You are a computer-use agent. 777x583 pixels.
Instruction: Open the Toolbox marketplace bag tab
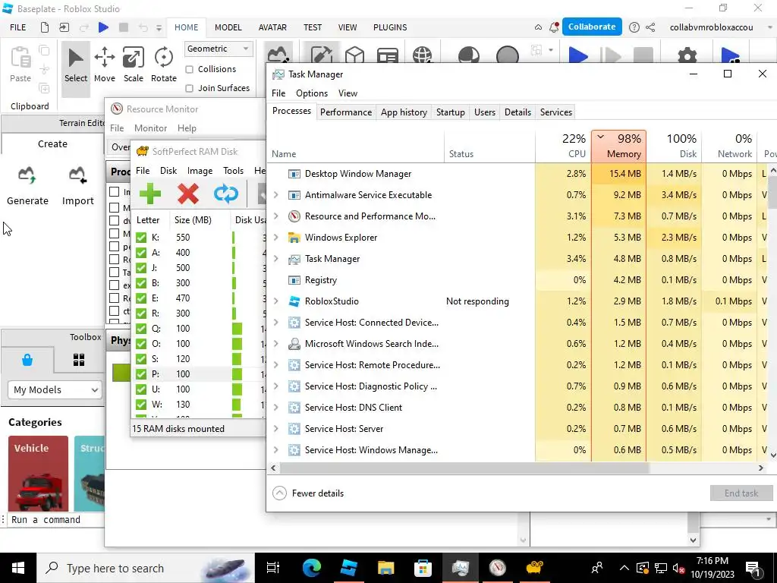pyautogui.click(x=27, y=360)
